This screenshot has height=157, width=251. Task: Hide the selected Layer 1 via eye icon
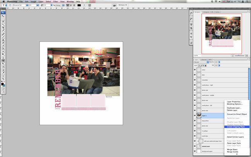(x=195, y=116)
